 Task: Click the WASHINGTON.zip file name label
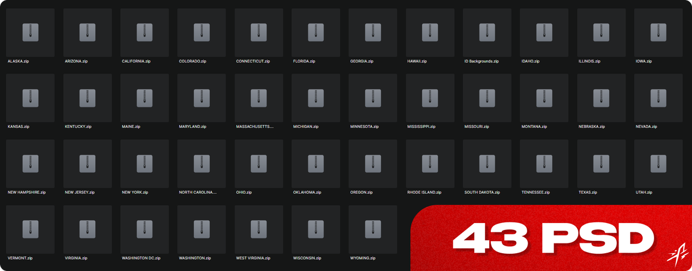[195, 258]
